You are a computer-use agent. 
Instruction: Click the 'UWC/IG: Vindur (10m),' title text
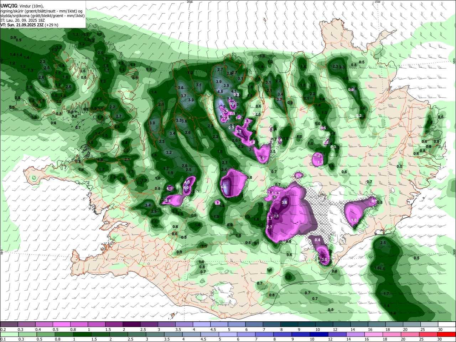(22, 6)
